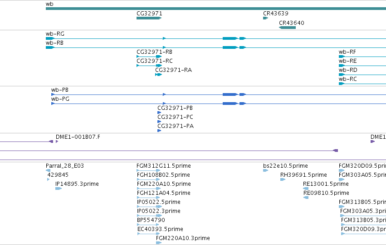Click the CG32971 gene arrow glyph
Viewport: 386px width, 245px height.
149,18
